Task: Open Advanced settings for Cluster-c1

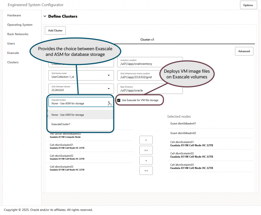Action: point(244,51)
